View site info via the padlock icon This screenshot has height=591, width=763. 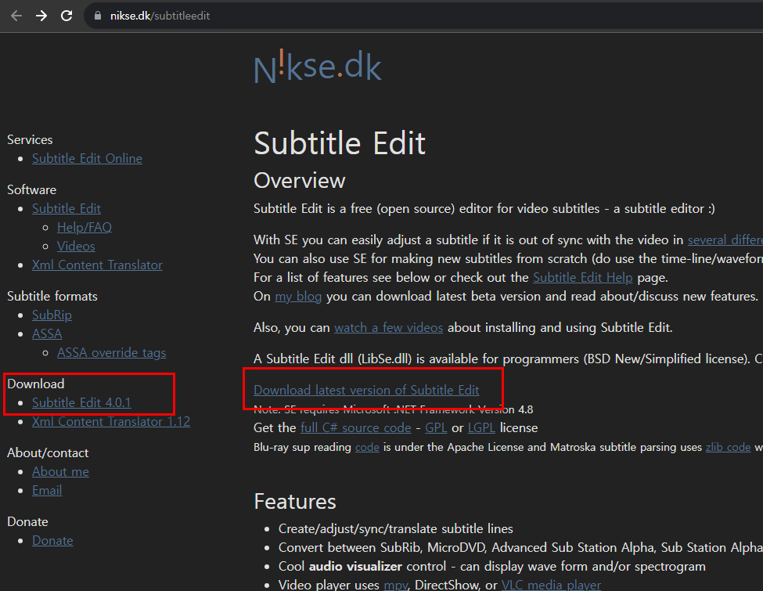click(x=97, y=16)
